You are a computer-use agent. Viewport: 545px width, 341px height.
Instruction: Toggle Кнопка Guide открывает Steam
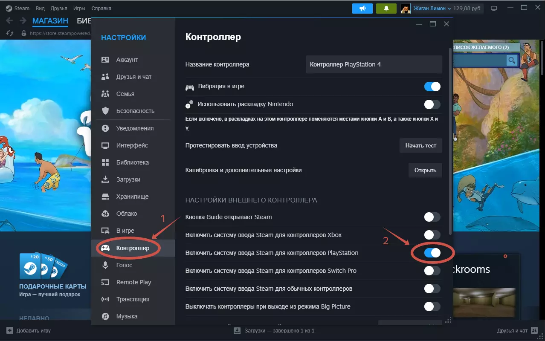432,217
